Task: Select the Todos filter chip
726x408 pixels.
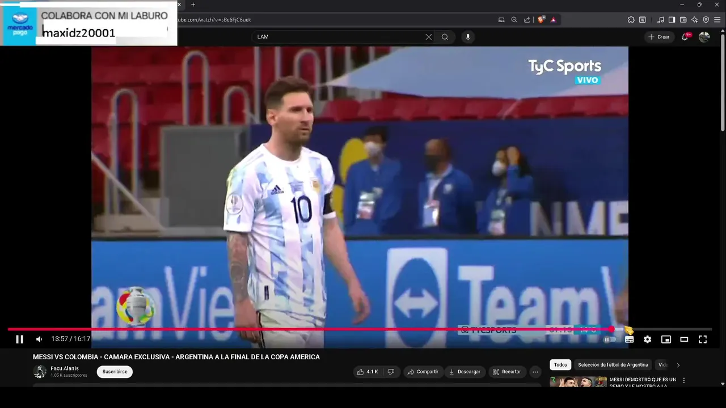Action: pyautogui.click(x=560, y=365)
